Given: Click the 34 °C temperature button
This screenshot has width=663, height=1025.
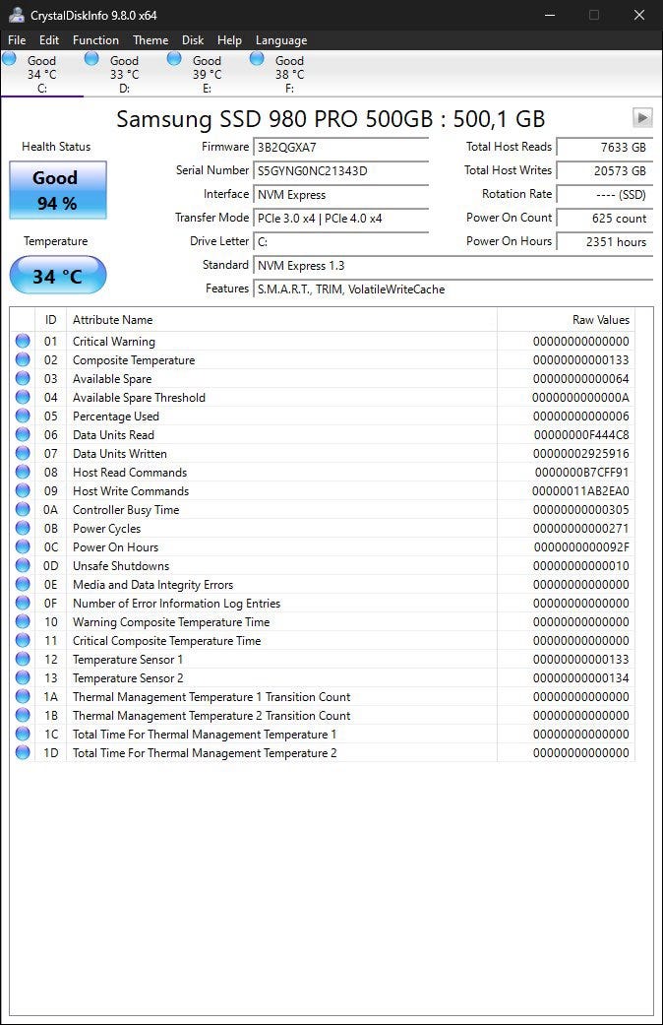Looking at the screenshot, I should tap(57, 276).
